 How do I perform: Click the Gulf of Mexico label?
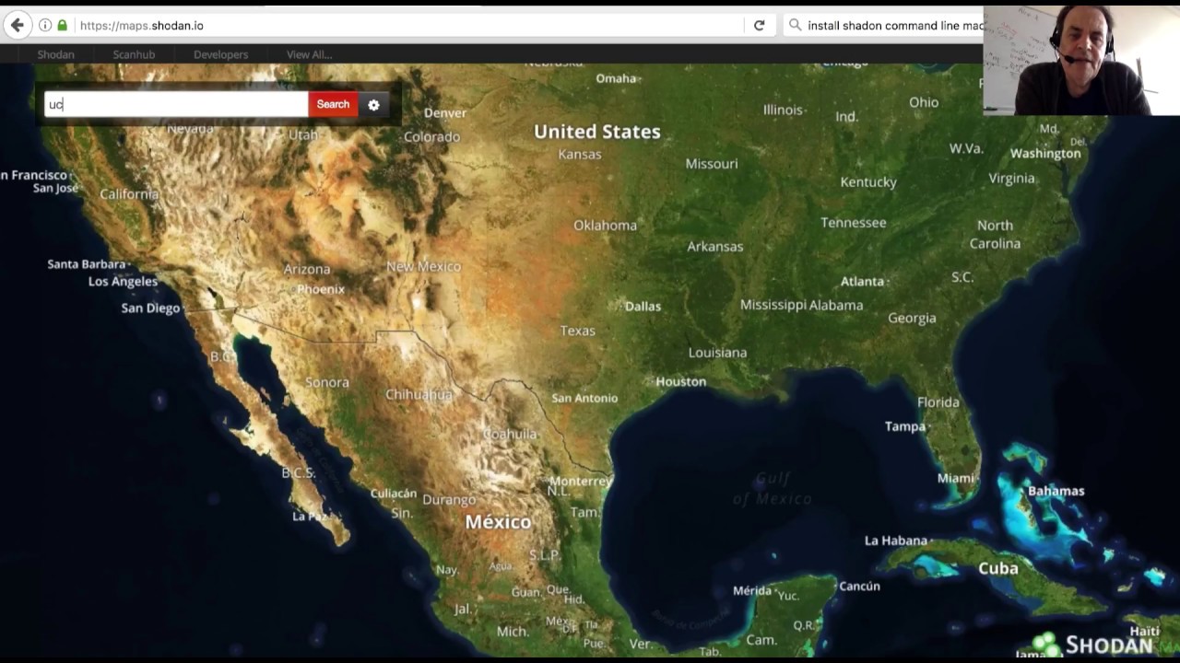point(773,489)
